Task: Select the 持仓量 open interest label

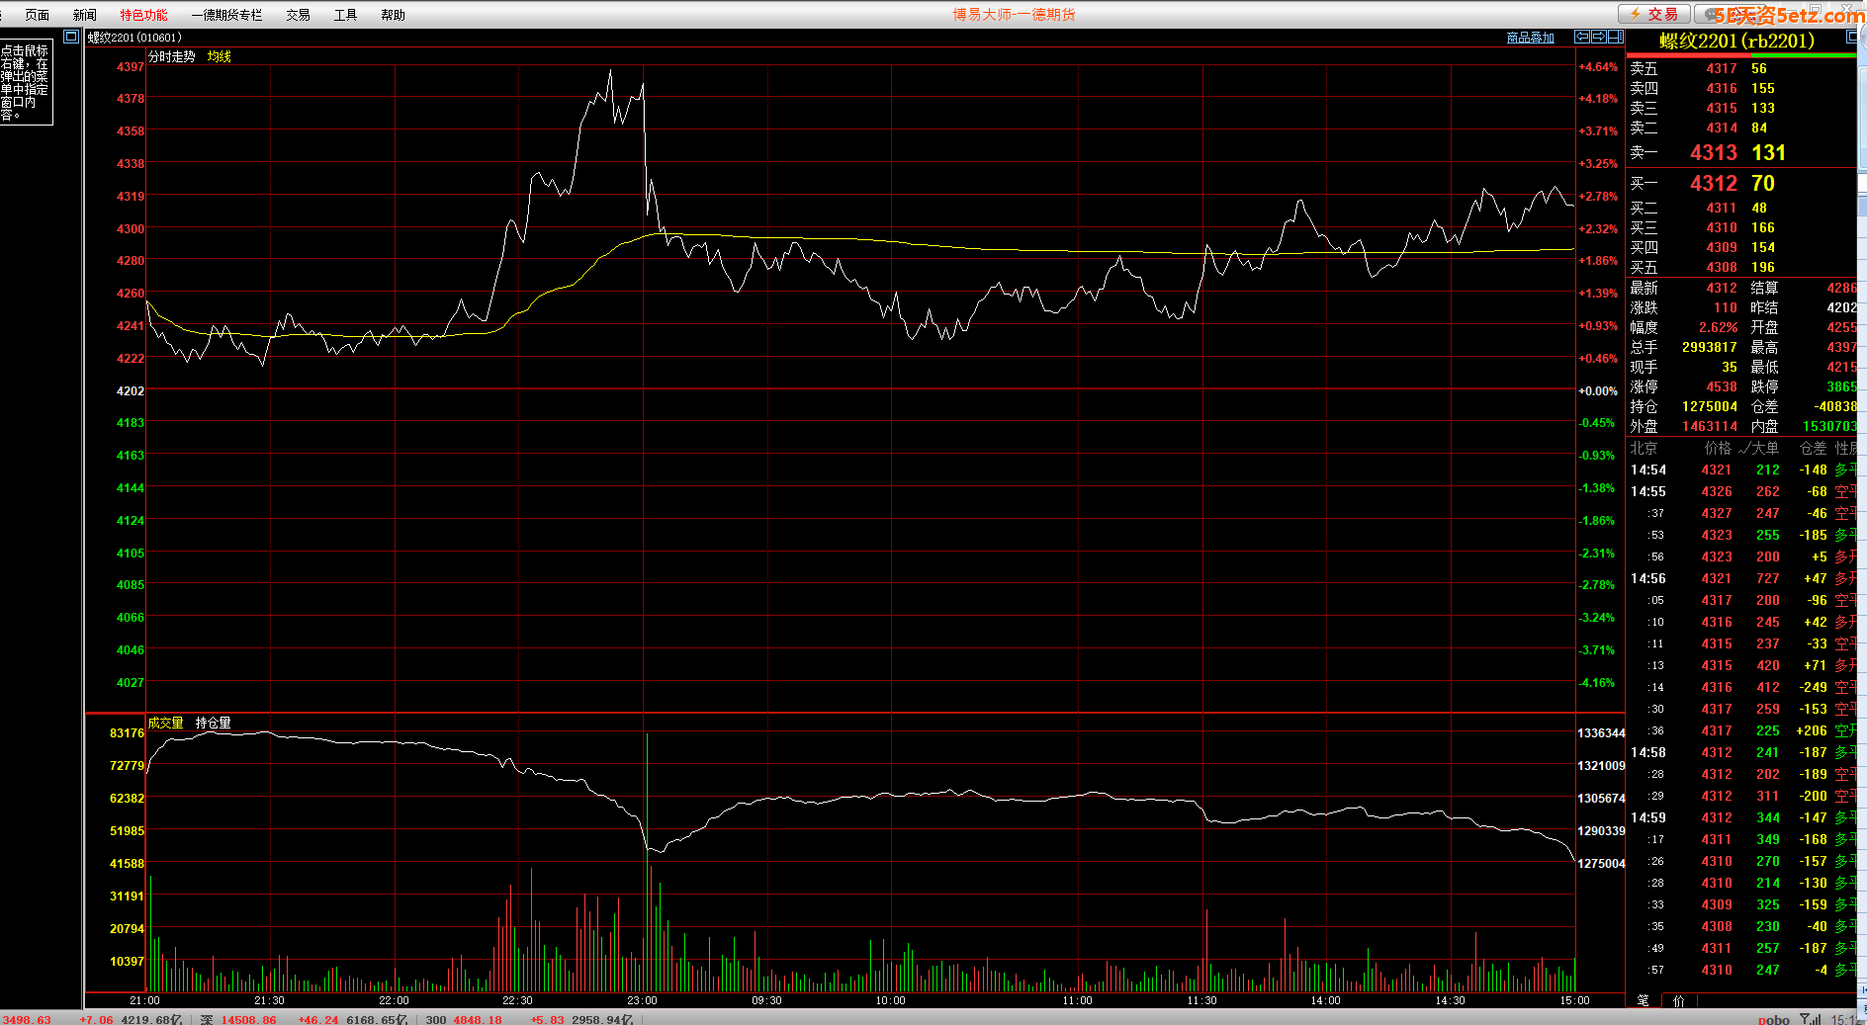Action: pyautogui.click(x=213, y=723)
